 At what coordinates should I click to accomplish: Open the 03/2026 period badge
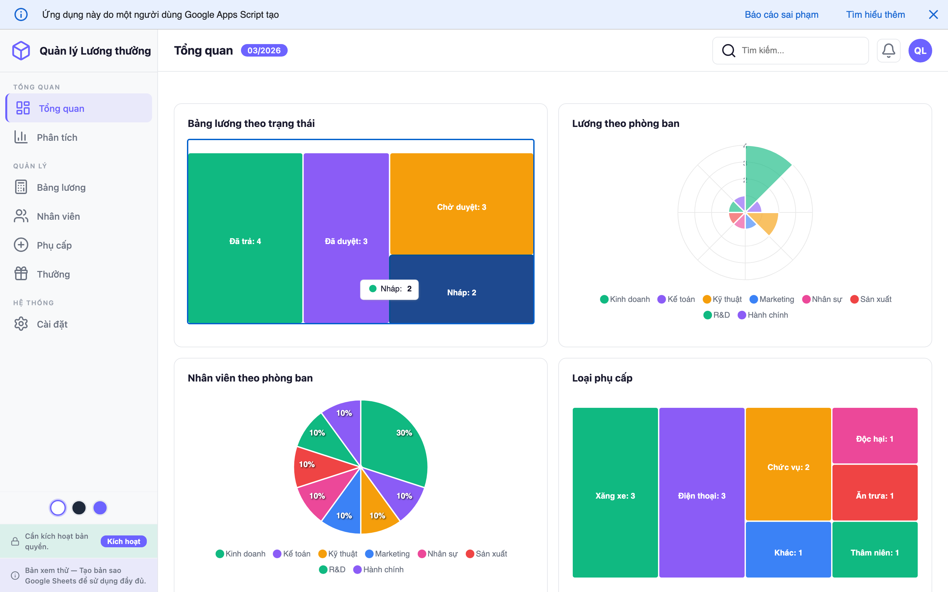[264, 51]
